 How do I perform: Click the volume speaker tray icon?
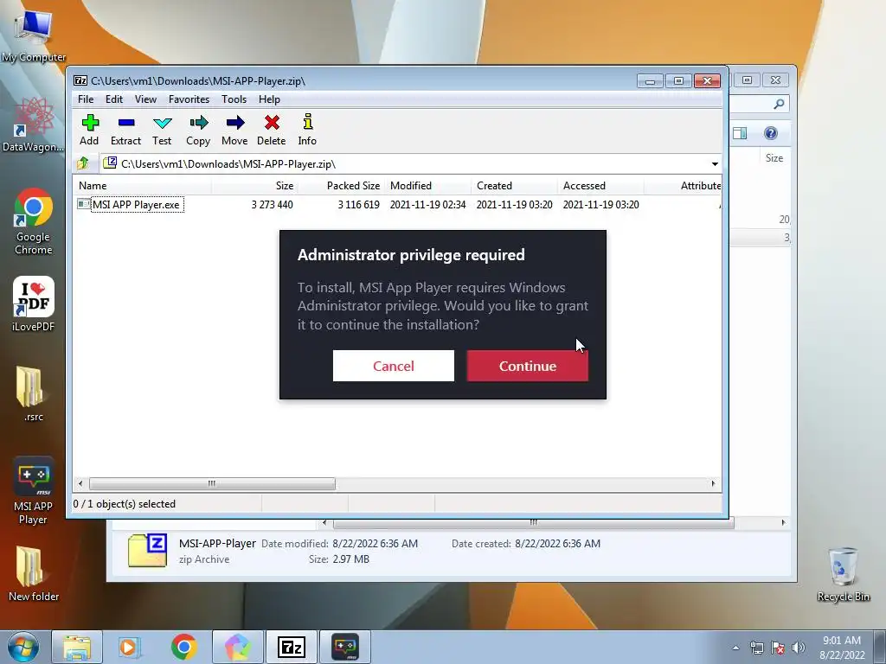pyautogui.click(x=798, y=648)
